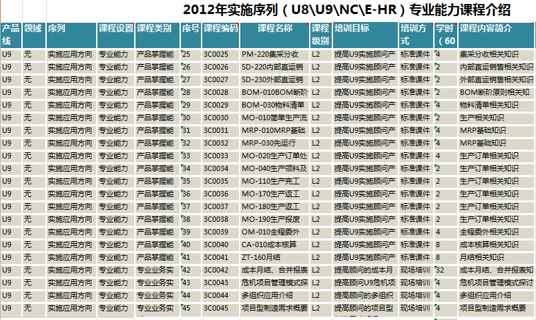Select course code cell 3C0032
Image resolution: width=536 pixels, height=320 pixels.
(220, 143)
